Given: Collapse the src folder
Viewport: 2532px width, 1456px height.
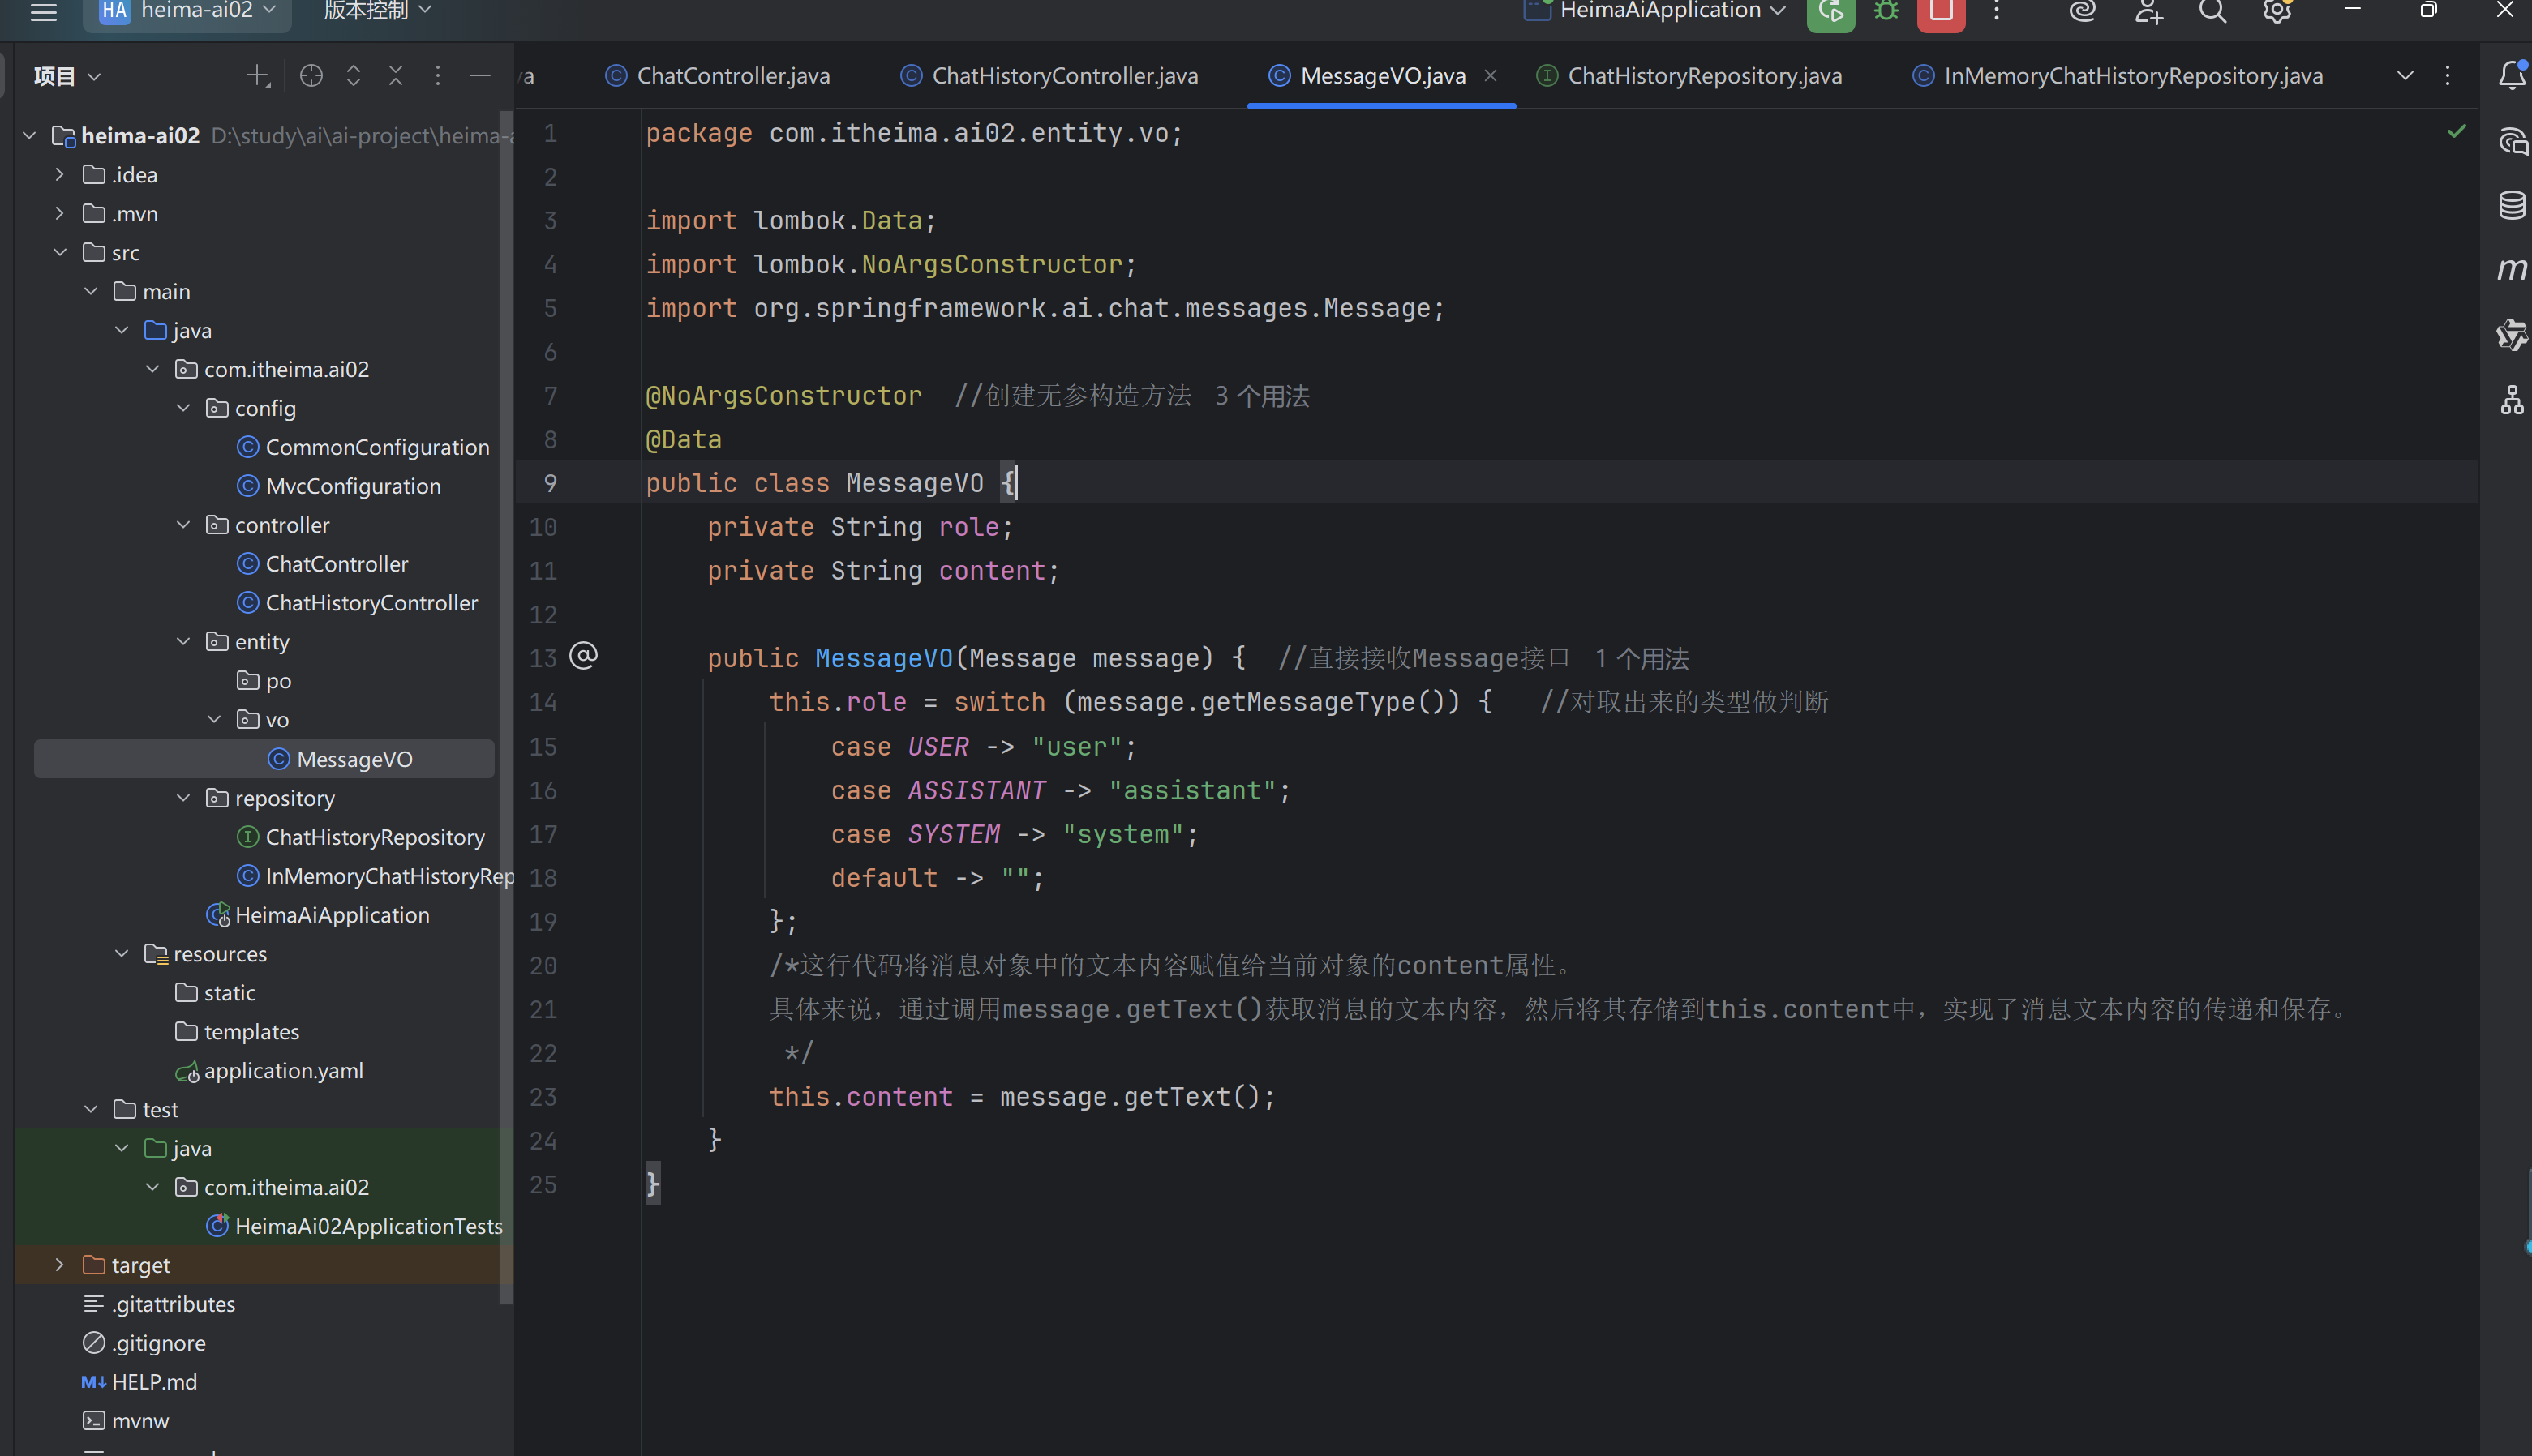Looking at the screenshot, I should pos(60,252).
